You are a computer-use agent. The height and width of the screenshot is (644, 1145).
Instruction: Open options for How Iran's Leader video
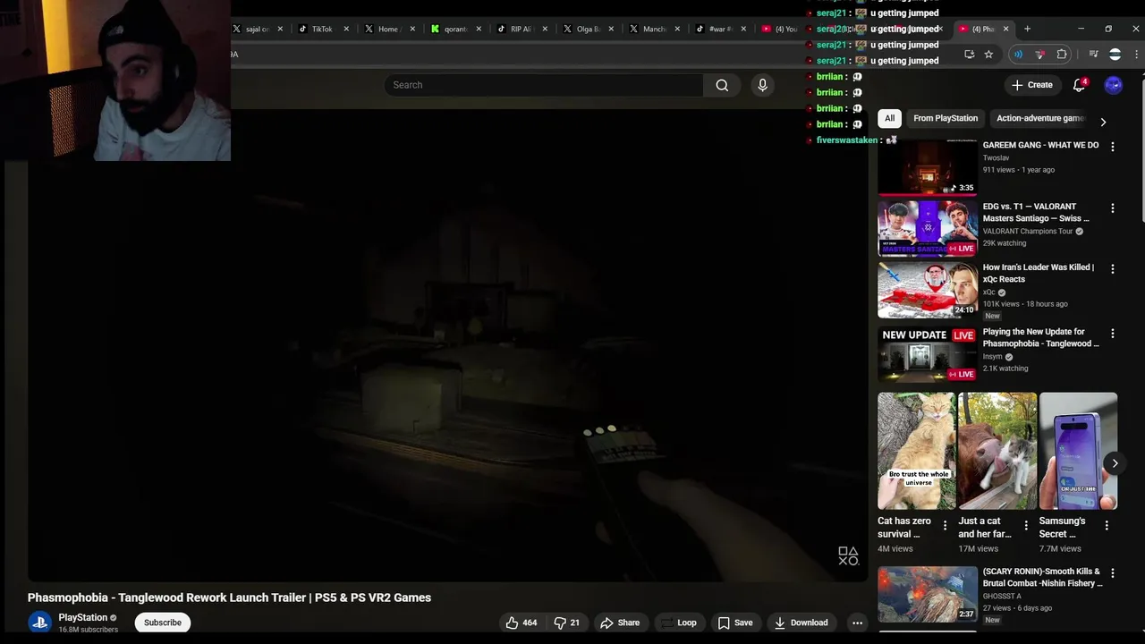pos(1113,268)
